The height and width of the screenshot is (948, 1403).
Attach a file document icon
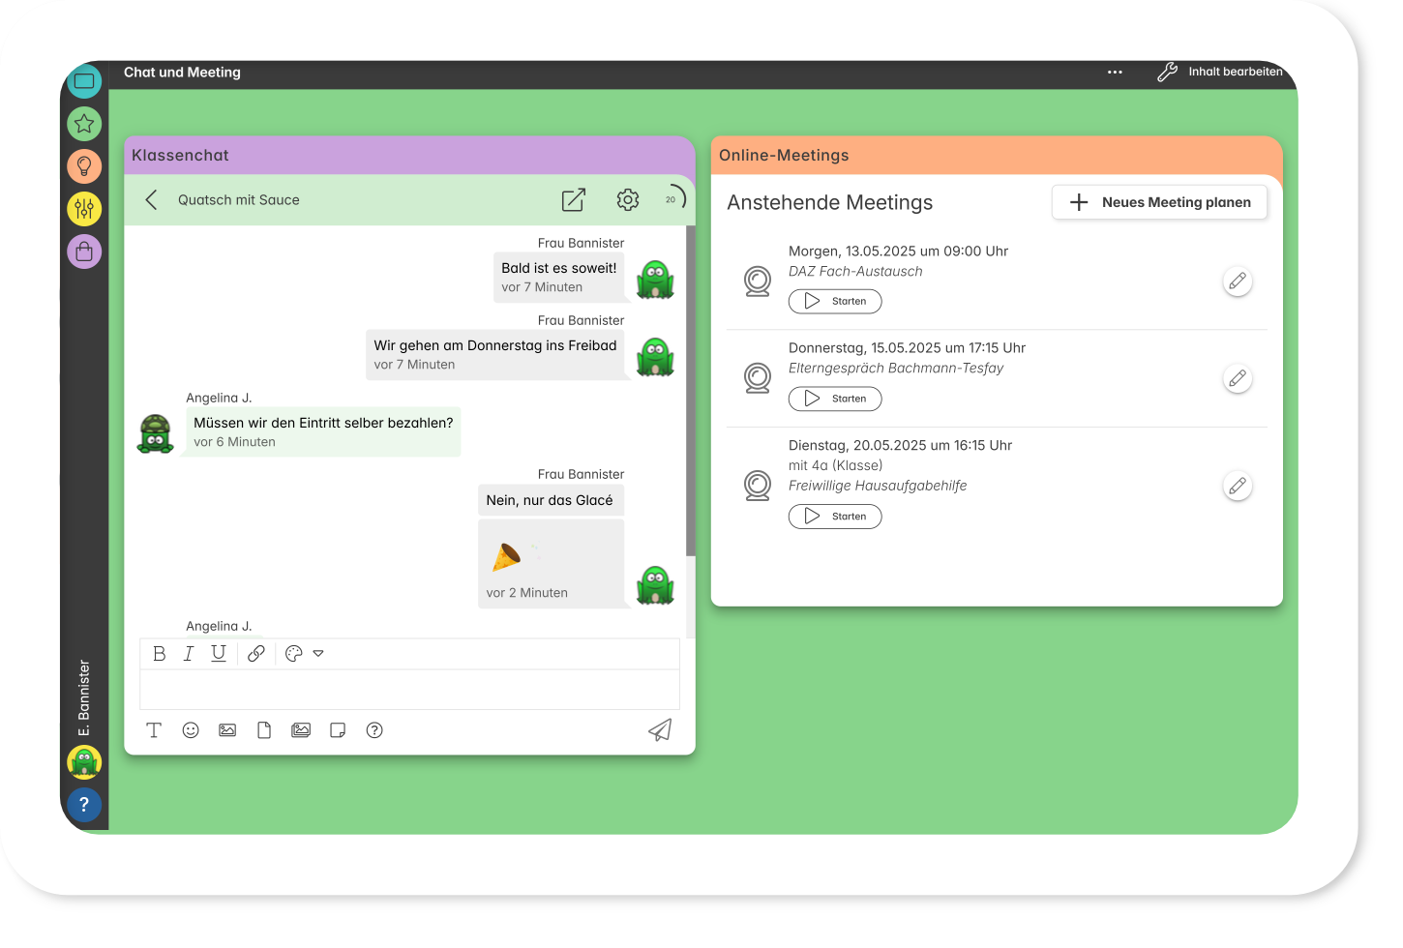coord(264,730)
